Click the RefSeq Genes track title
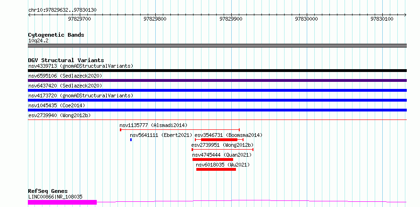The height and width of the screenshot is (207, 420). 48,191
